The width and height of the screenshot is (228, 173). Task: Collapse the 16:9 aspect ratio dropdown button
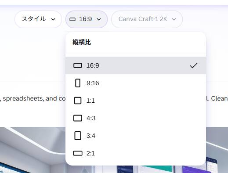[87, 19]
